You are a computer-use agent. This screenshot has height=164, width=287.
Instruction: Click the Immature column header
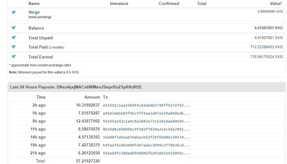tap(119, 3)
